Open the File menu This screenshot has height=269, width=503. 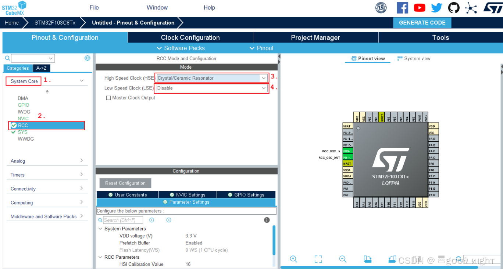(x=94, y=8)
